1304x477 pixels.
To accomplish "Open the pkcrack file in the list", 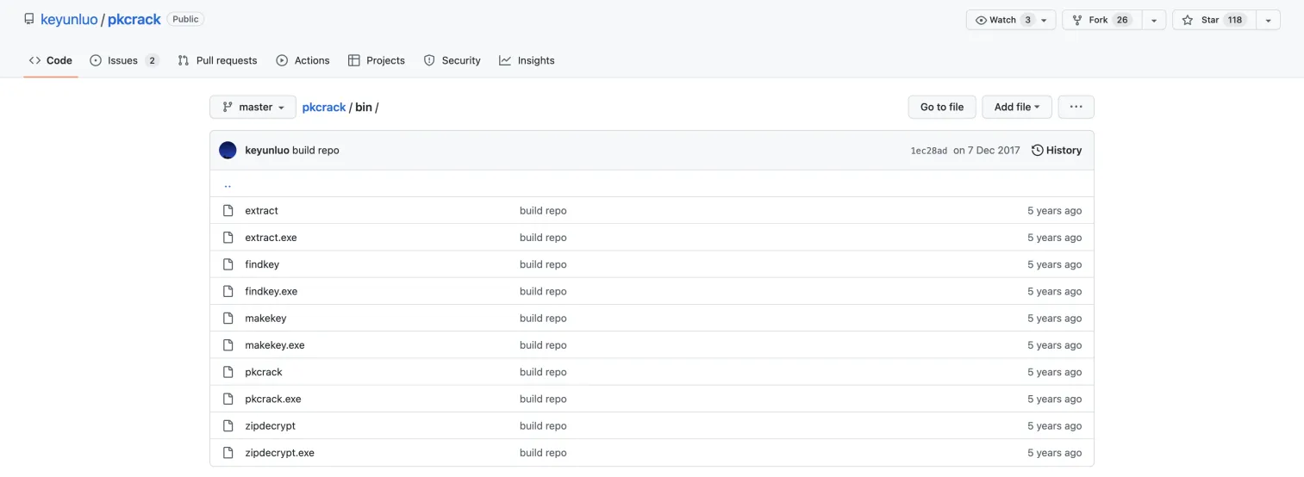I will (x=264, y=372).
